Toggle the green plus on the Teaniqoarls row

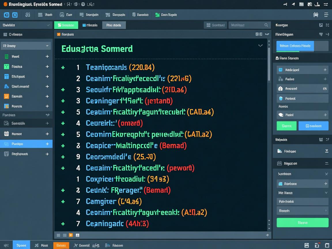63,68
